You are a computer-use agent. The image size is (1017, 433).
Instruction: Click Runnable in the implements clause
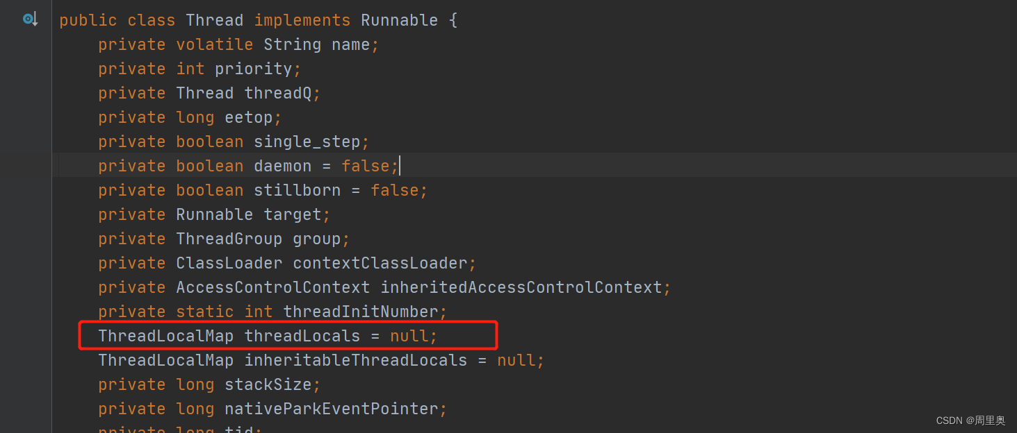tap(399, 20)
